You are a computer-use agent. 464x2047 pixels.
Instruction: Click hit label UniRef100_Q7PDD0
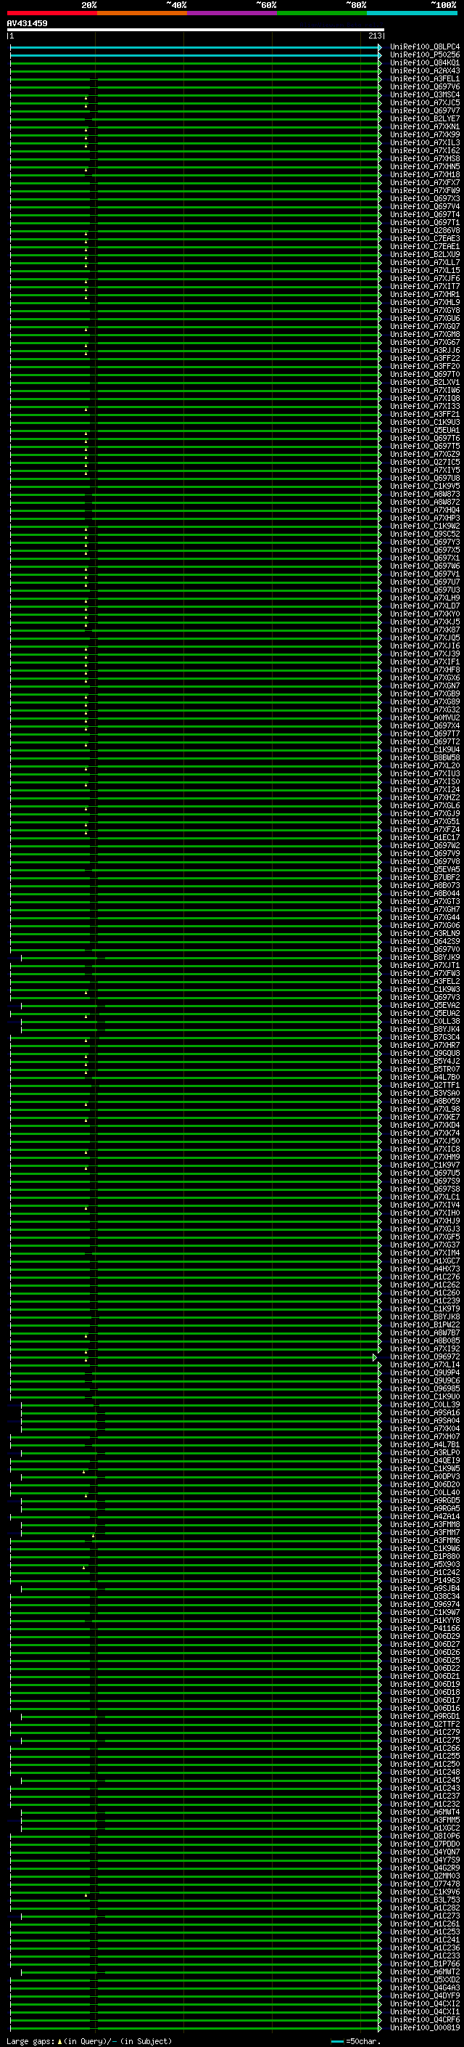pyautogui.click(x=413, y=1844)
